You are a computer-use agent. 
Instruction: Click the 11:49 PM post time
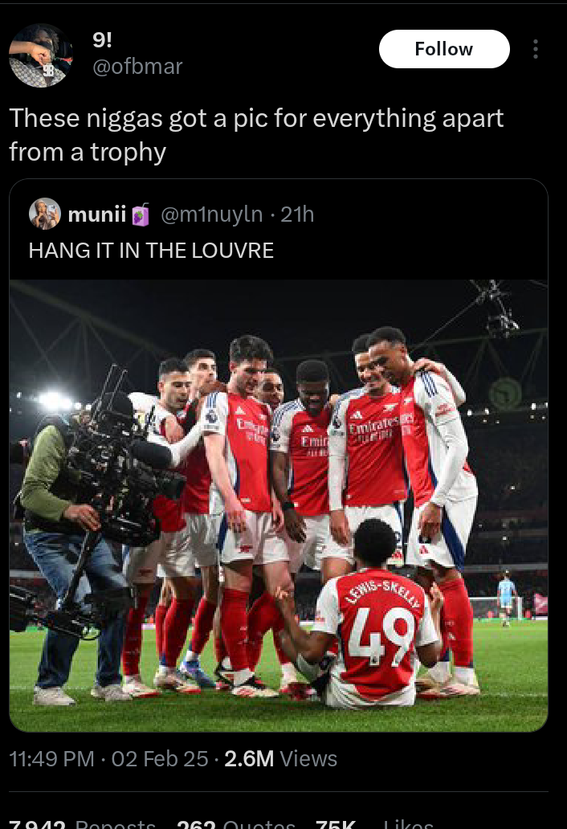pos(51,758)
